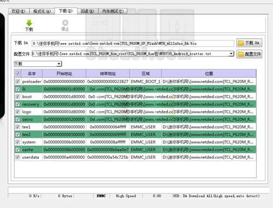Click the 位置 column header
This screenshot has width=273, height=208.
click(209, 73)
